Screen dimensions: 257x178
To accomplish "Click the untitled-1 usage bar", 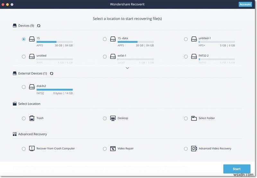I will coord(217,42).
